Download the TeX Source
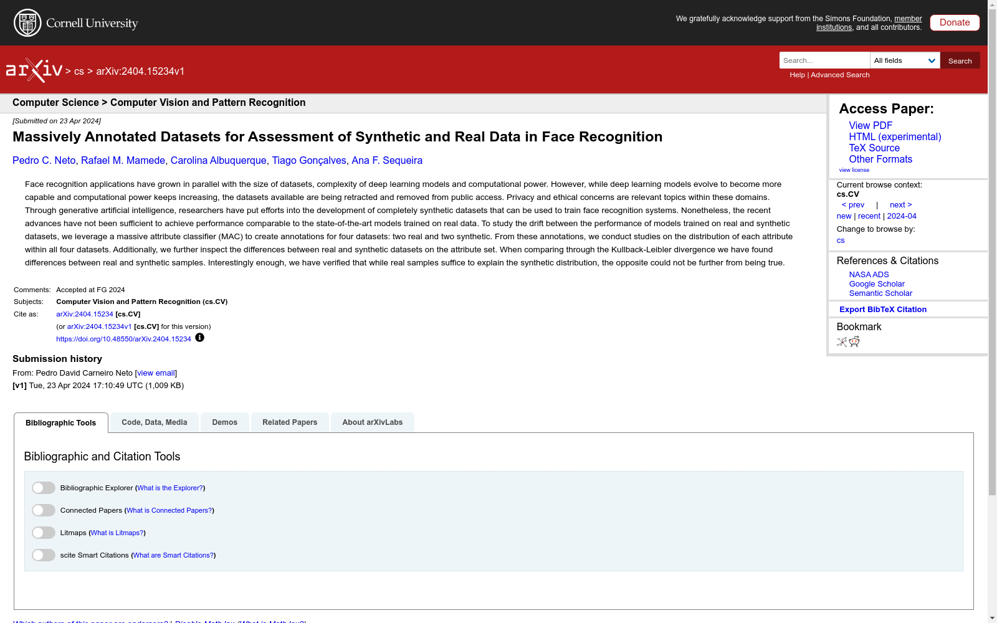Image resolution: width=997 pixels, height=623 pixels. coord(874,148)
